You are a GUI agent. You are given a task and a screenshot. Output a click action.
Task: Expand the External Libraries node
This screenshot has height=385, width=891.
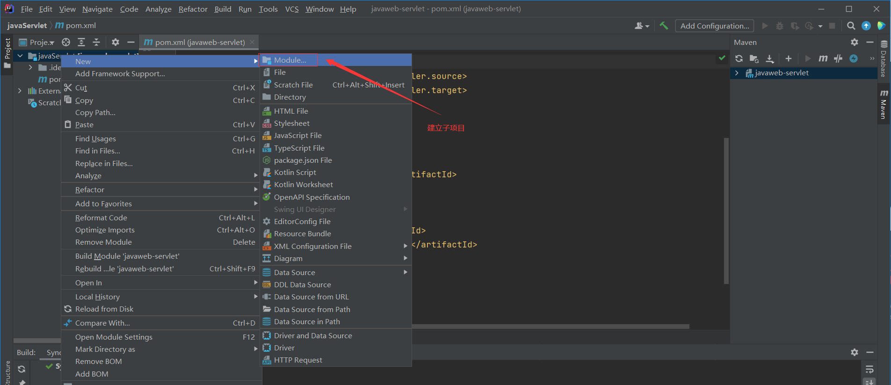(x=20, y=91)
